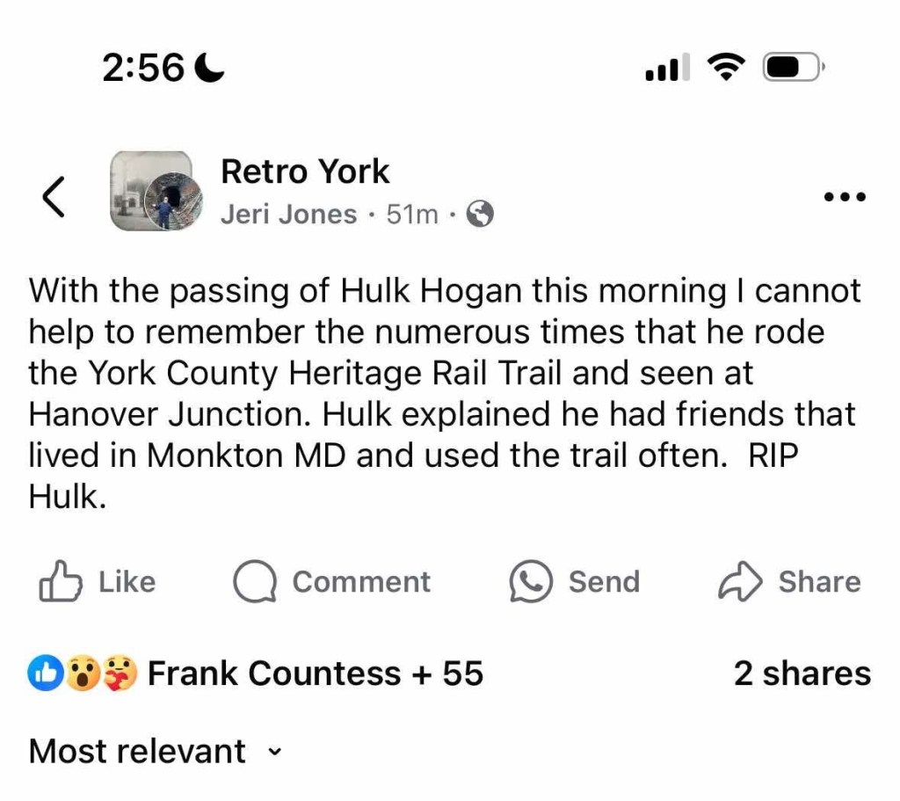Tap the Wi-Fi status icon
The width and height of the screenshot is (900, 801).
click(x=726, y=68)
